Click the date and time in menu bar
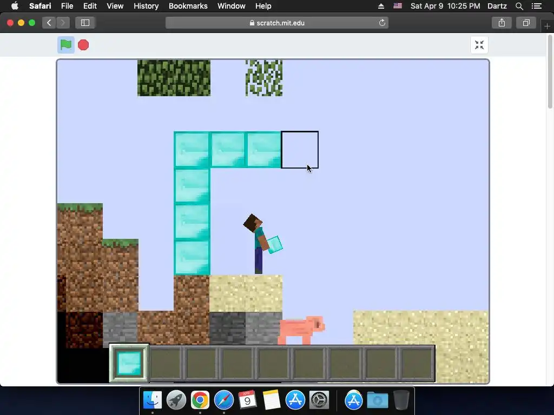 445,6
